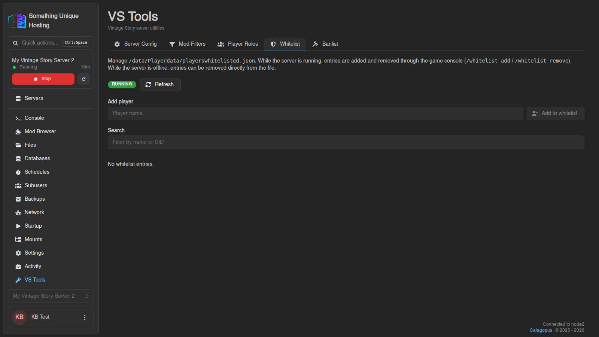The height and width of the screenshot is (337, 599).
Task: Go to Mod Browser
Action: 51,131
